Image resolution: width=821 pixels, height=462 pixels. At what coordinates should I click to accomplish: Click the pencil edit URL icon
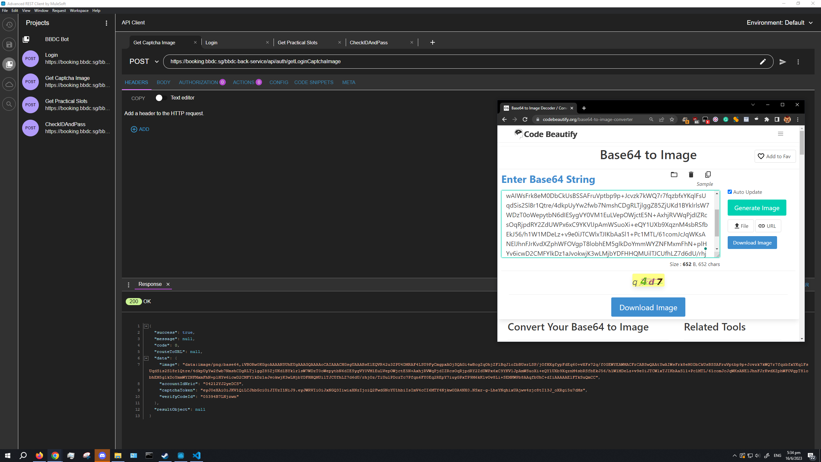point(763,62)
